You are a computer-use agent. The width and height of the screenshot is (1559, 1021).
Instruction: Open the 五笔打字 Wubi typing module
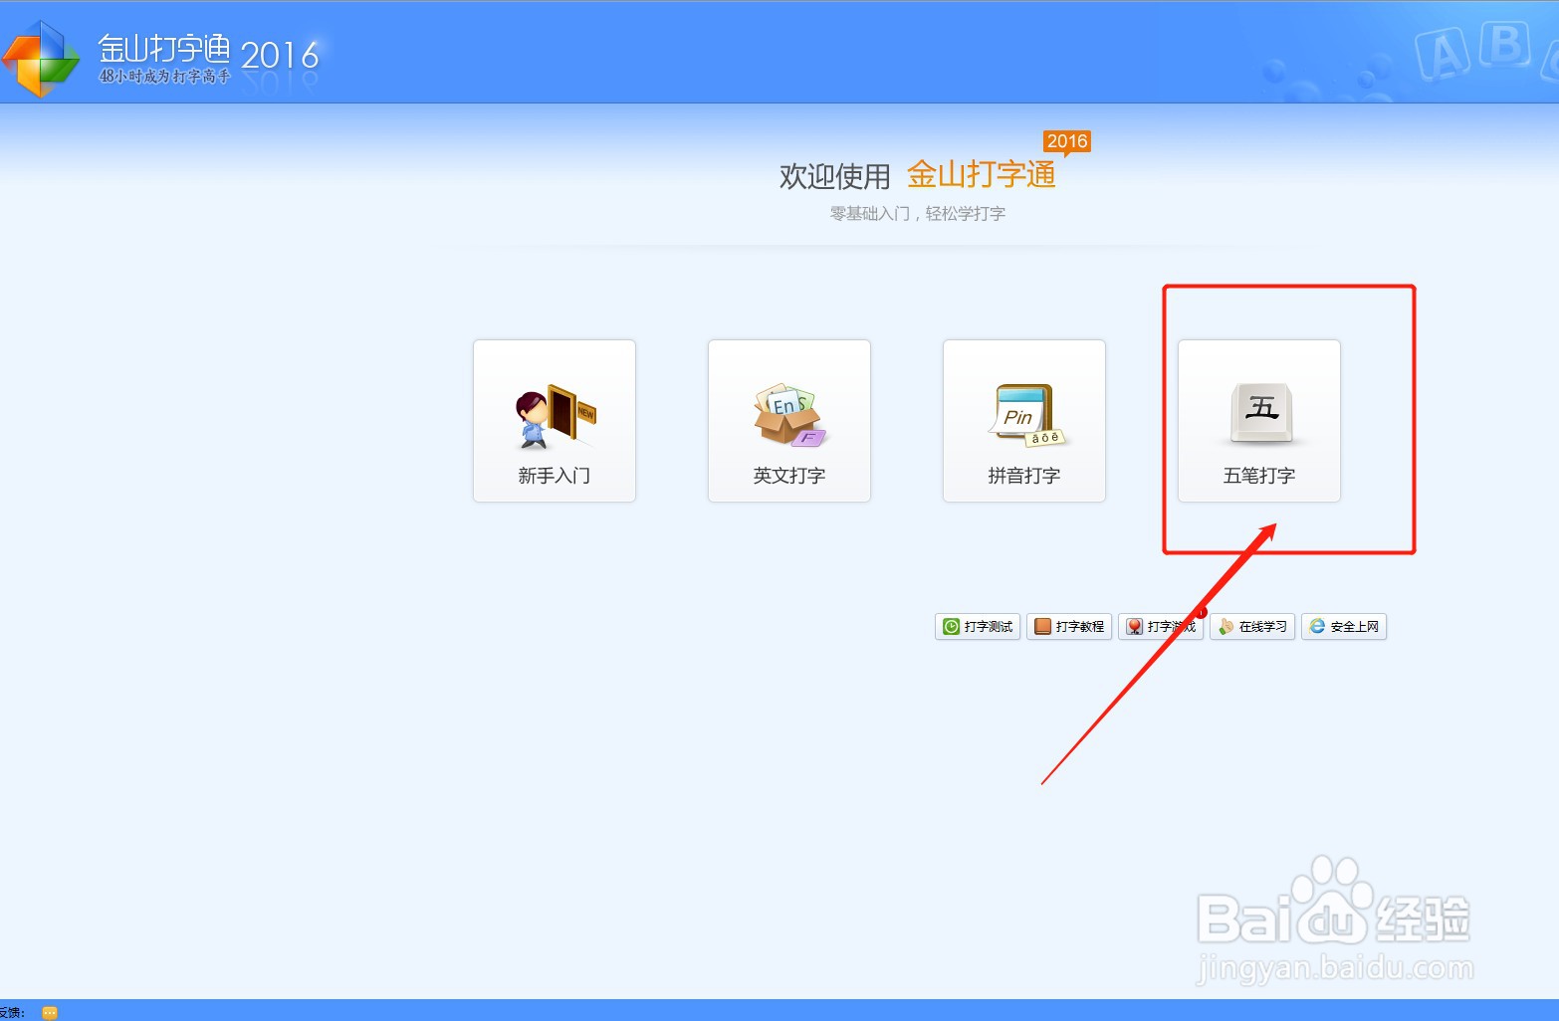tap(1259, 421)
